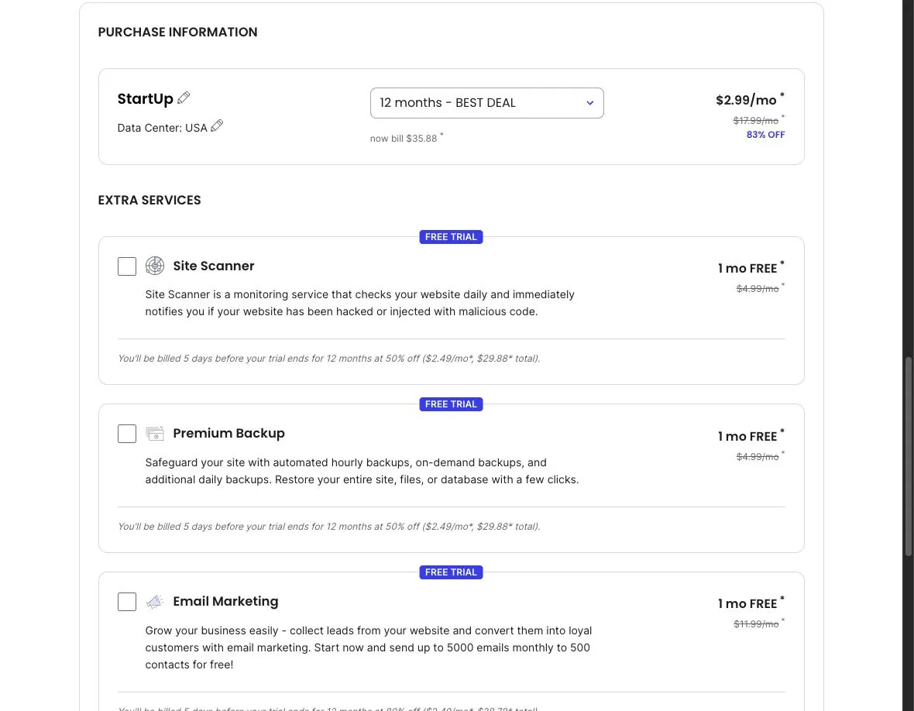Edit the StartUp plan via pencil icon

tap(184, 98)
